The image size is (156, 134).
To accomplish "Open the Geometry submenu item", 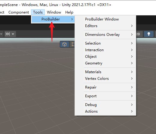I will pyautogui.click(x=105, y=63).
